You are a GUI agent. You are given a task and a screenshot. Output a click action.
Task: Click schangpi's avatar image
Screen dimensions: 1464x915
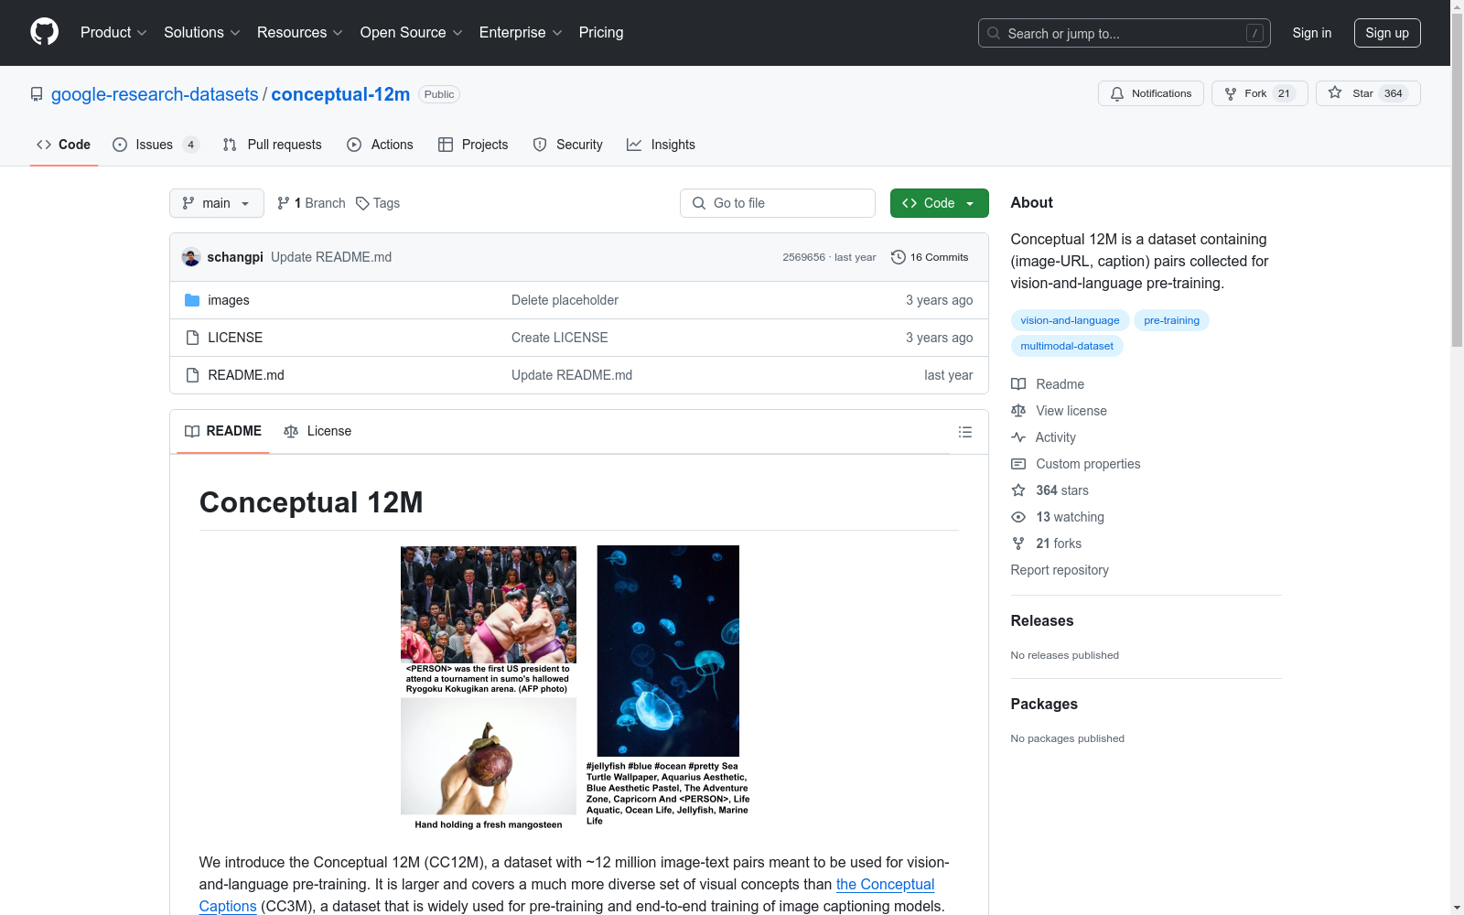(191, 257)
